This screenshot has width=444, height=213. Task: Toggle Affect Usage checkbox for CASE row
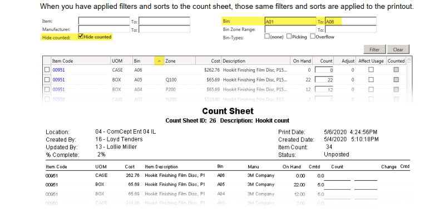[x=371, y=70]
